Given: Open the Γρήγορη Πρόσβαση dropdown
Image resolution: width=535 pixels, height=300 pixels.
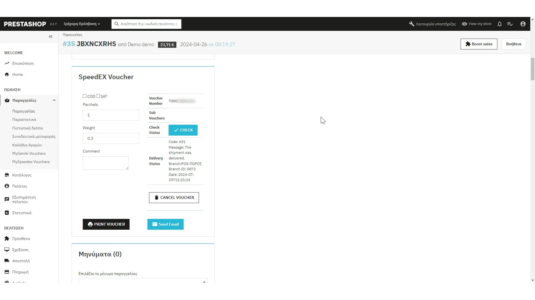Looking at the screenshot, I should (82, 24).
